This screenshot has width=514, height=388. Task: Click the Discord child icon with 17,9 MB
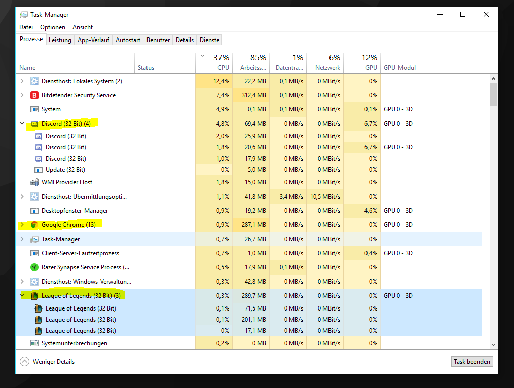39,159
